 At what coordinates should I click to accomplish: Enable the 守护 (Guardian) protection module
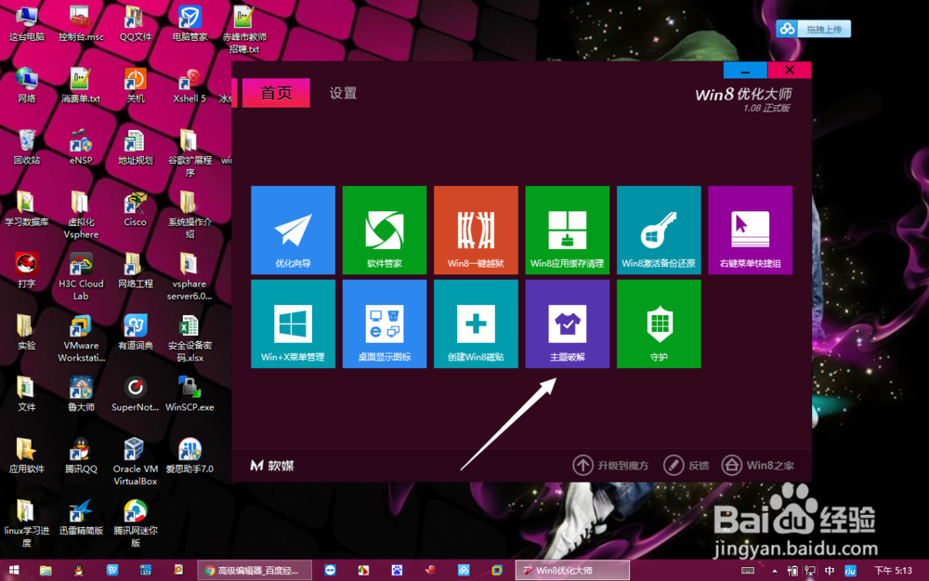[659, 323]
